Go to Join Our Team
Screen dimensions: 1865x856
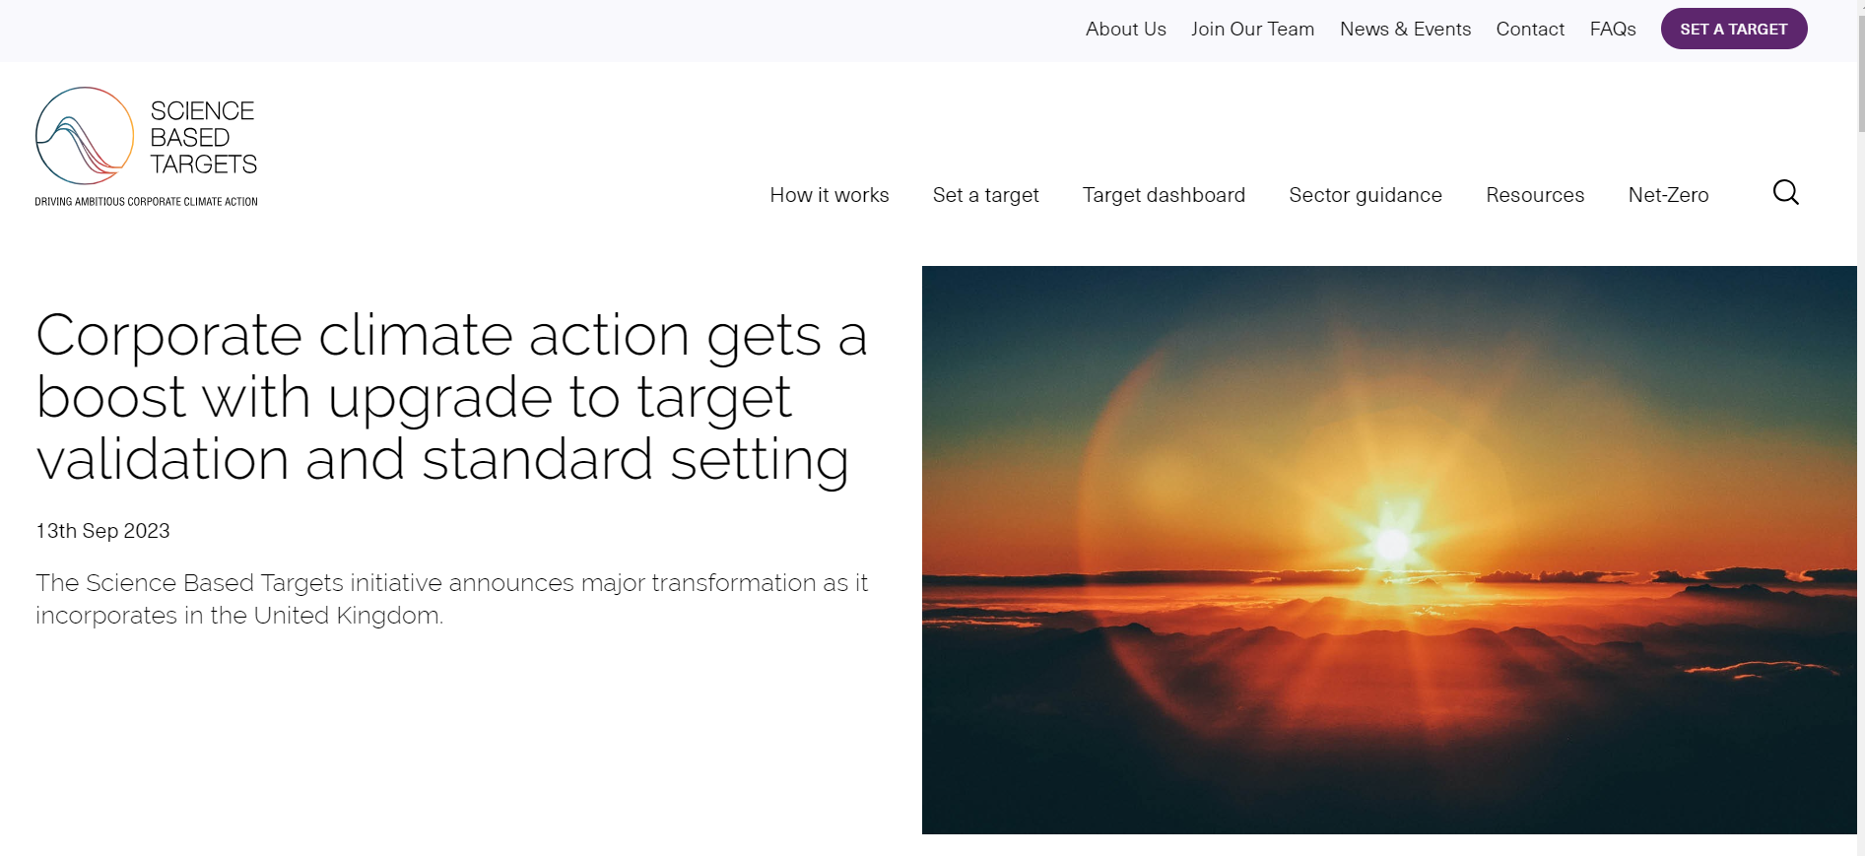1252,30
